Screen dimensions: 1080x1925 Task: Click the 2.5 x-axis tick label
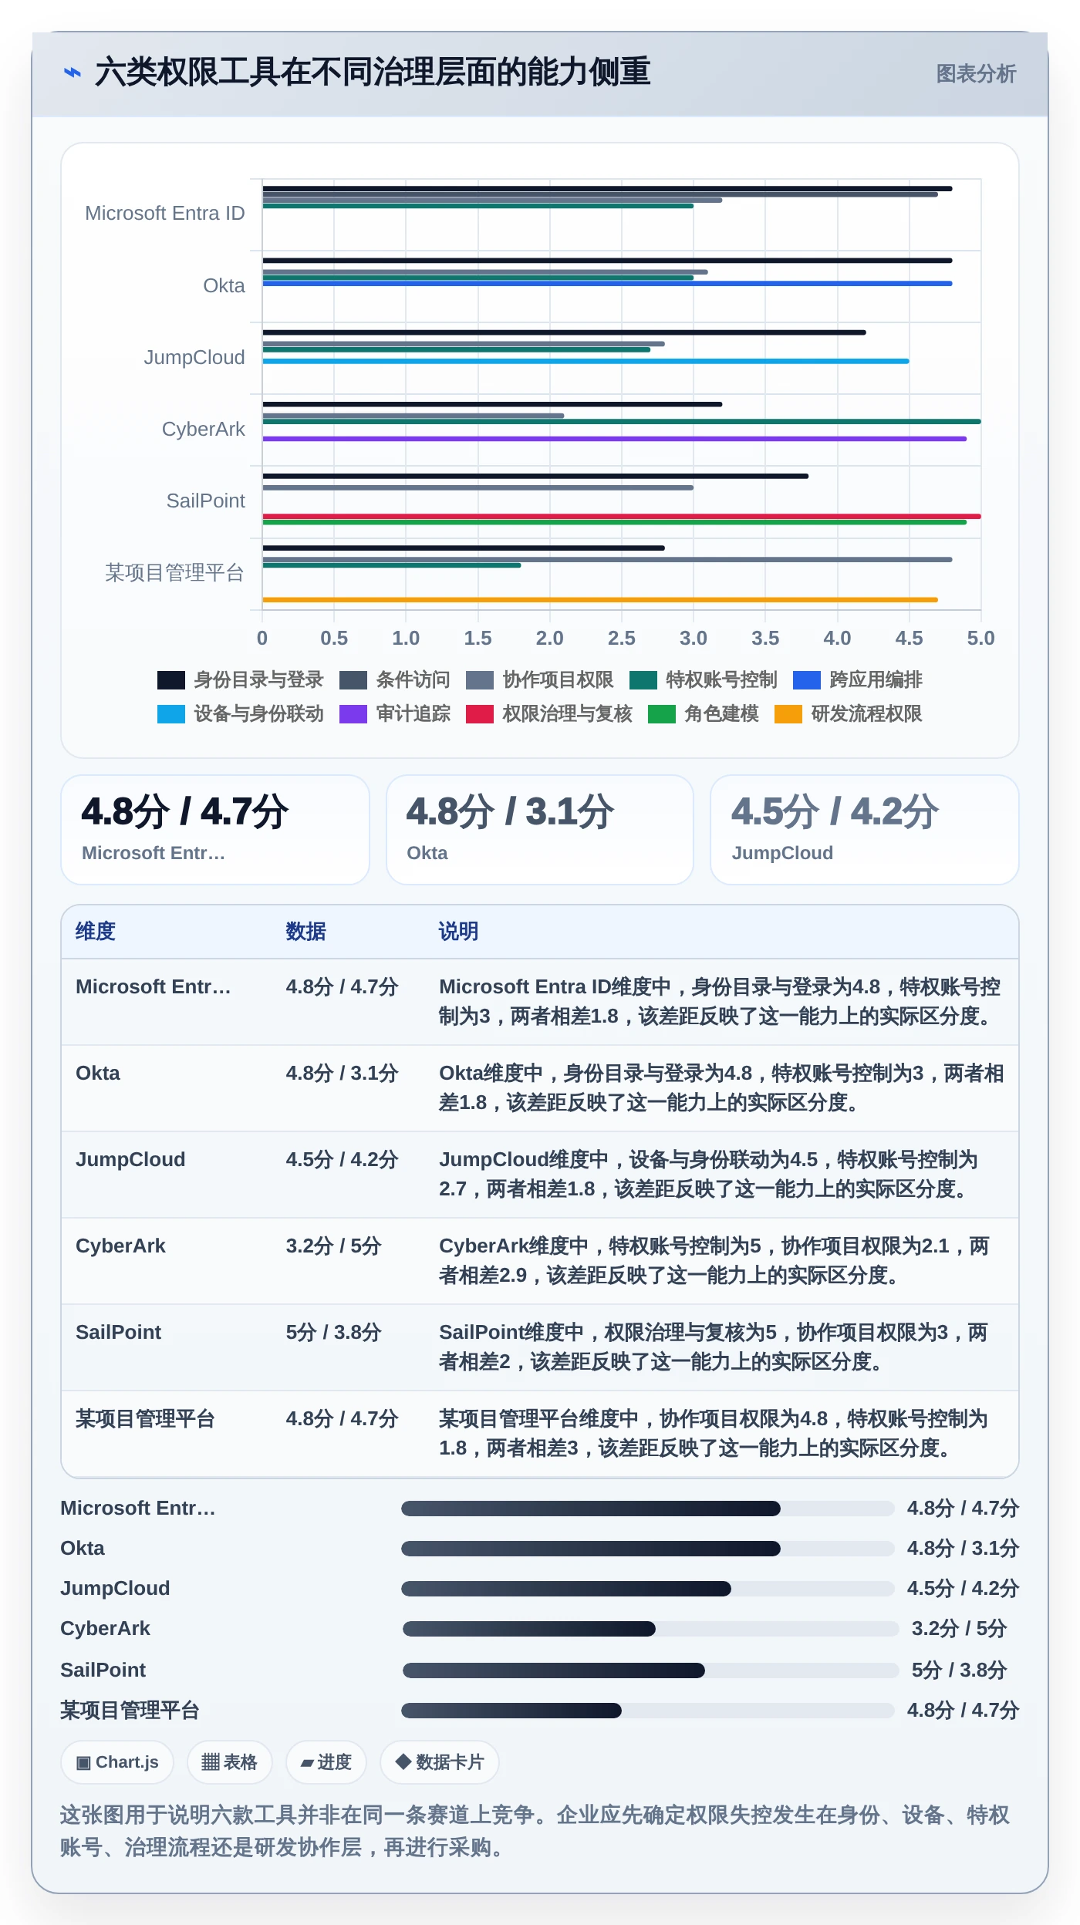click(x=621, y=638)
